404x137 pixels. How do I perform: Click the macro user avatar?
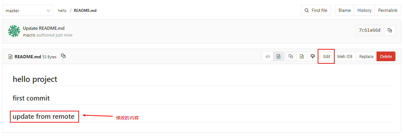coord(14,31)
